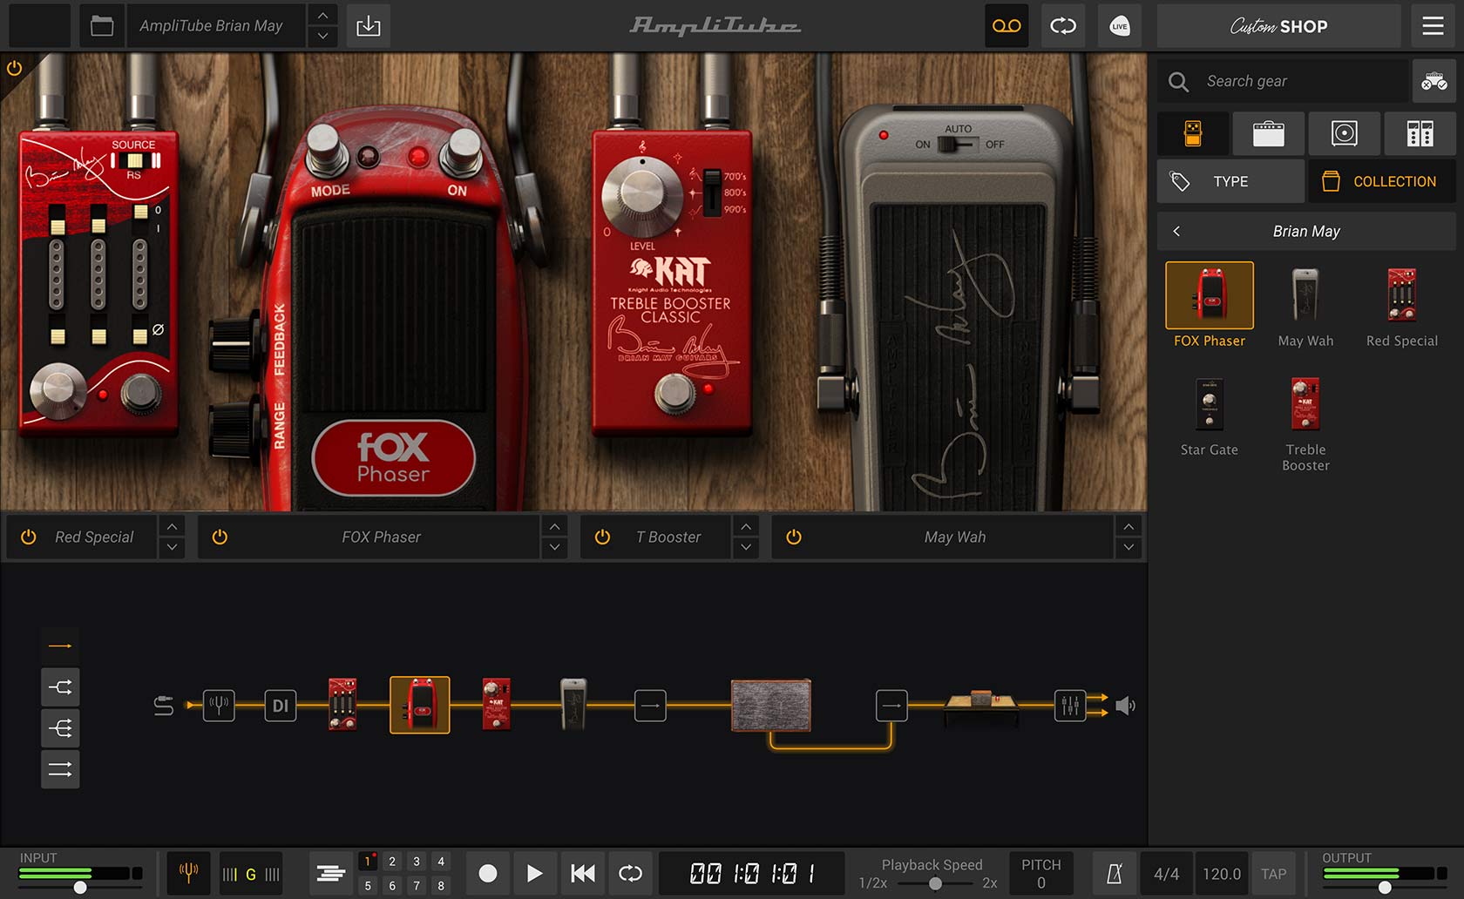Open the hamburger main menu

pos(1433,26)
